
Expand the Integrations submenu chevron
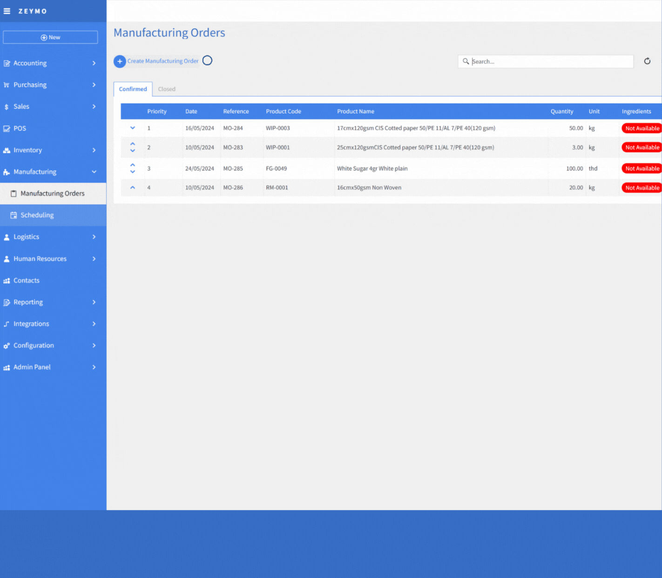pyautogui.click(x=94, y=324)
